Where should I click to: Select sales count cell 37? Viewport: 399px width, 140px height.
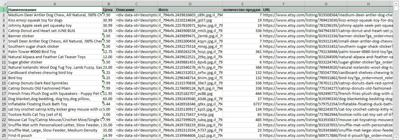242,99
